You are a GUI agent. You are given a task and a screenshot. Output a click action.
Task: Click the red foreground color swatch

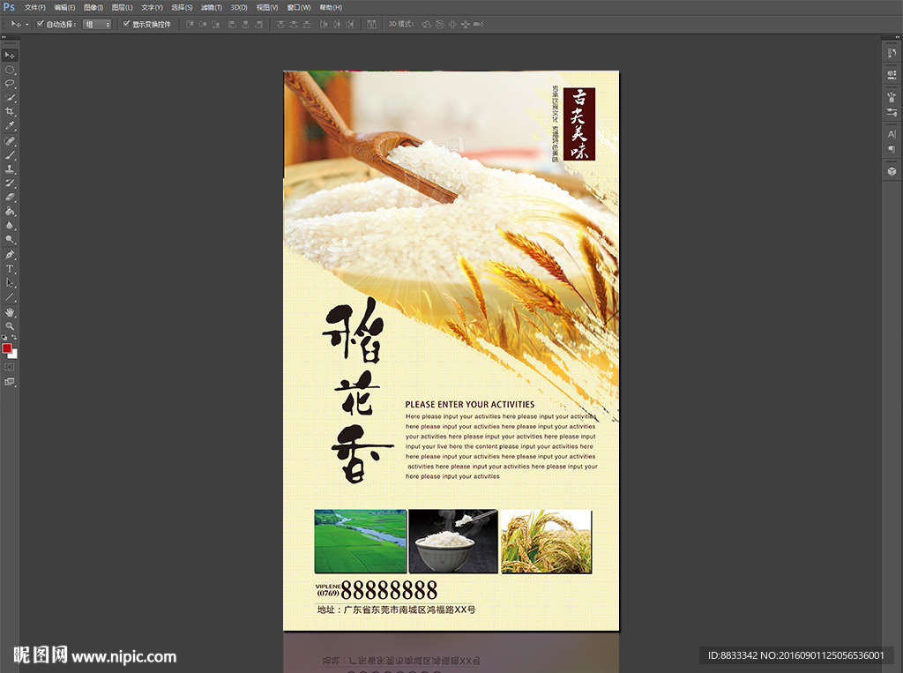[7, 348]
